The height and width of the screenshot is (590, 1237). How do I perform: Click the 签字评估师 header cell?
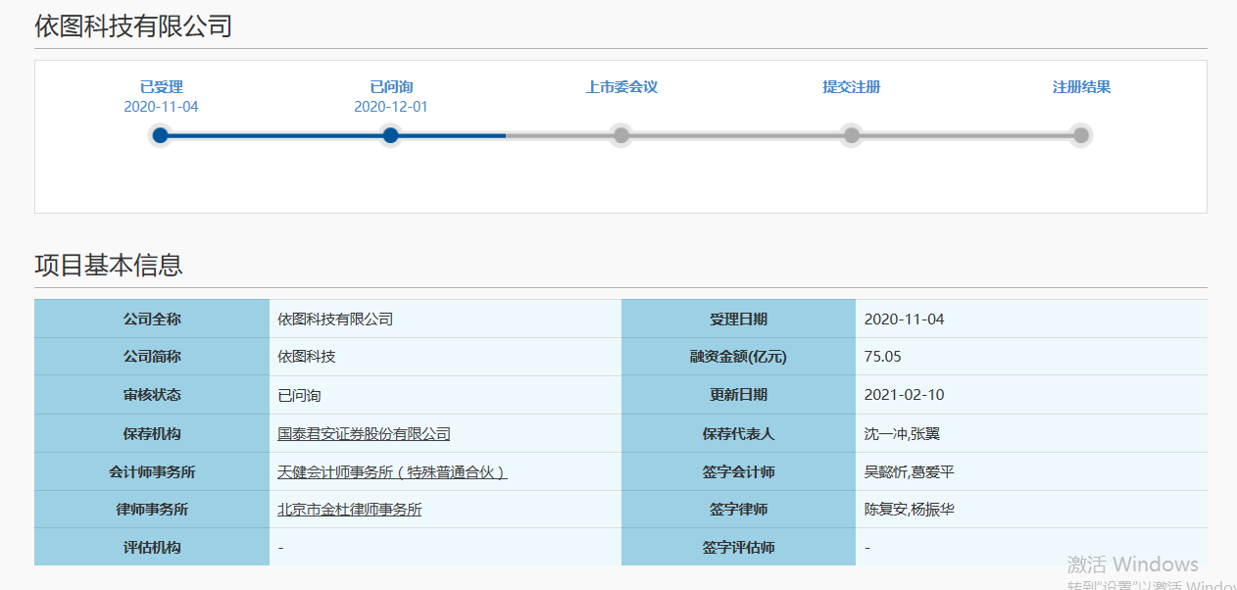point(739,548)
